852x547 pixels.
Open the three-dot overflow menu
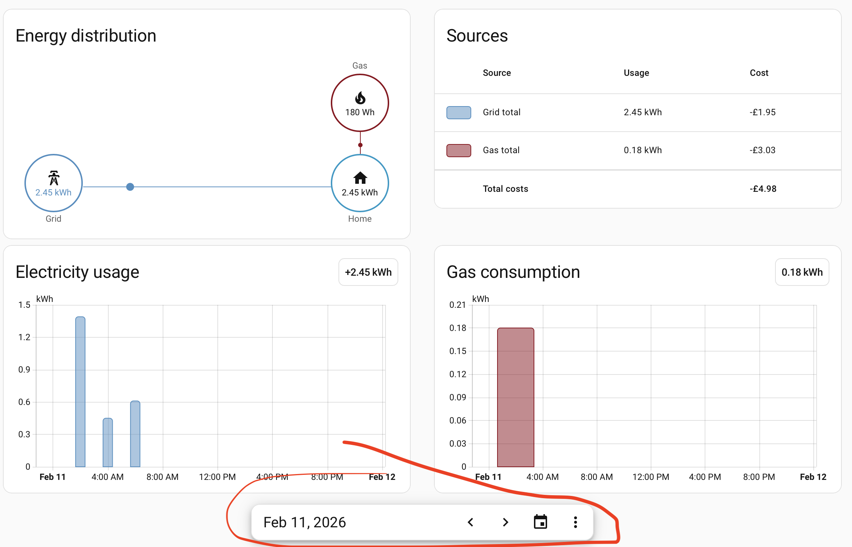[x=575, y=522]
